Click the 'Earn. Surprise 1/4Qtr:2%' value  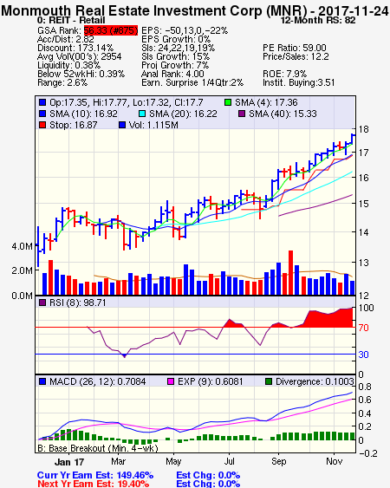pos(192,83)
